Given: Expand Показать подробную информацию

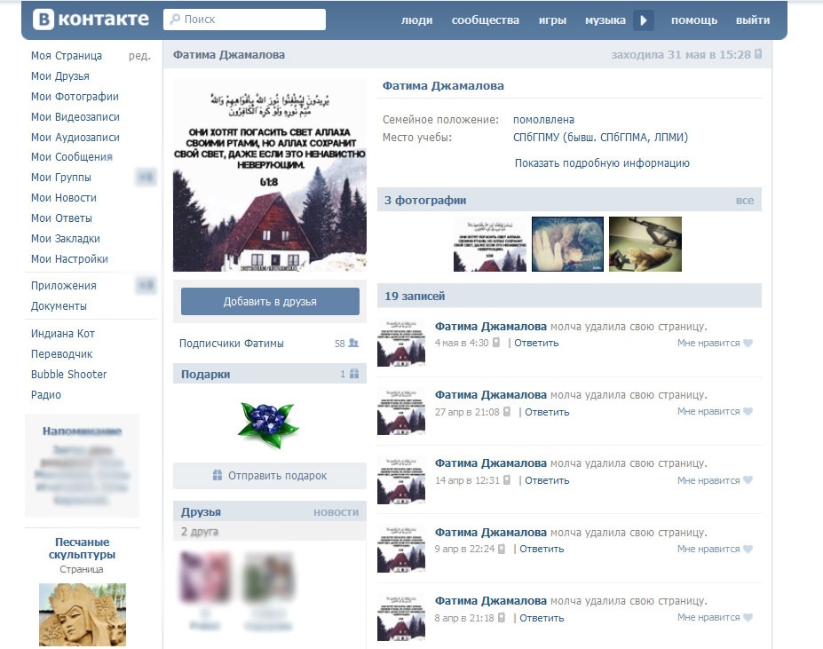Looking at the screenshot, I should click(602, 163).
